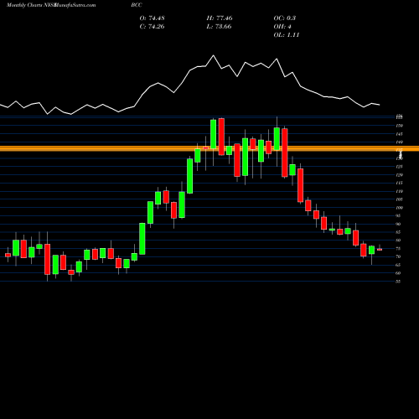This screenshot has height=419, width=419.
Task: Click the 90 price axis label
Action: tap(399, 224)
